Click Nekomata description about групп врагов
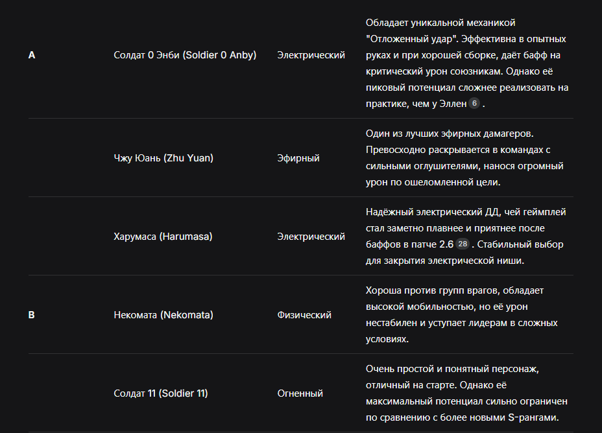This screenshot has width=602, height=433. point(461,315)
